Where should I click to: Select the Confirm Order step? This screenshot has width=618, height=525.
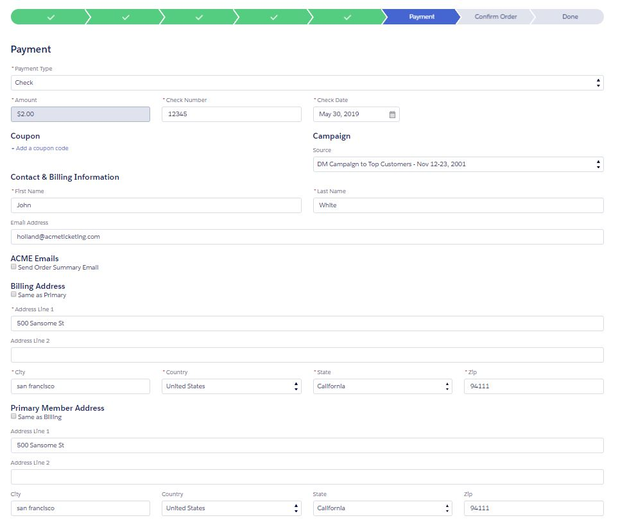point(495,16)
